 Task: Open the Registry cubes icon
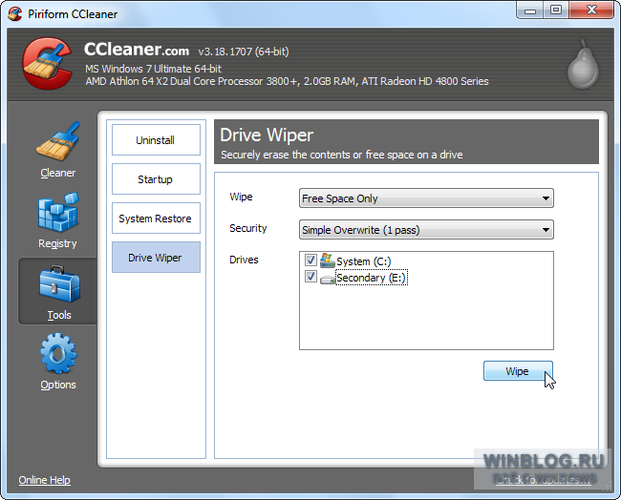[58, 212]
